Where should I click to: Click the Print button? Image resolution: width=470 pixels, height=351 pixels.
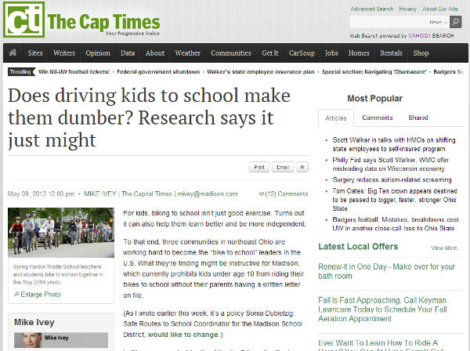tap(259, 167)
